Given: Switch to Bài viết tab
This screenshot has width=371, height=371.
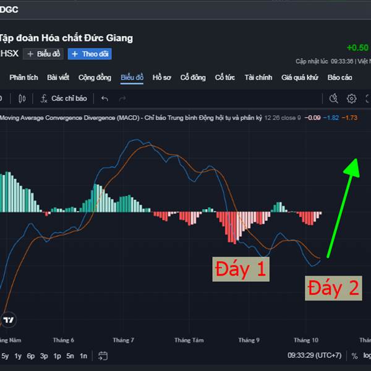Looking at the screenshot, I should [58, 78].
